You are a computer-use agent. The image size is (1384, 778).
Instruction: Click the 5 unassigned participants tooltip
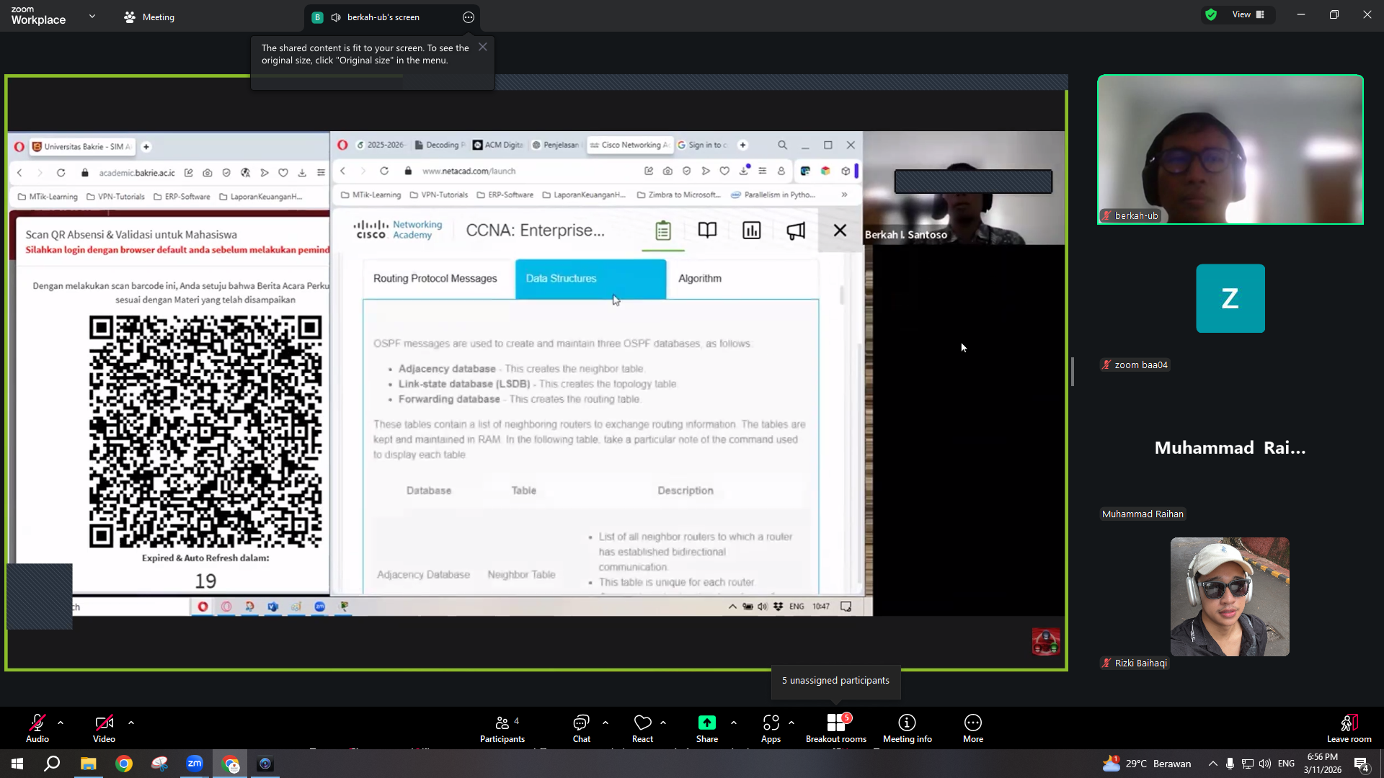[835, 681]
